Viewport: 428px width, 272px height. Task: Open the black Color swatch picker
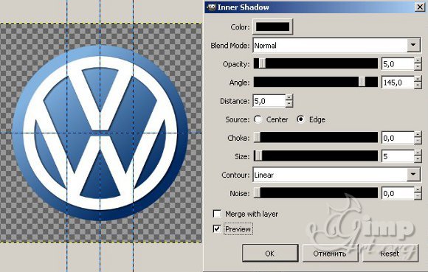273,27
